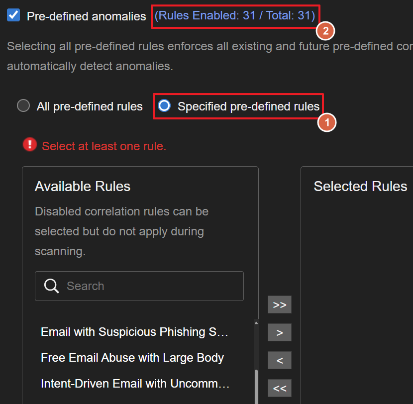The image size is (413, 404).
Task: Select the All pre-defined rules radio button
Action: (23, 106)
